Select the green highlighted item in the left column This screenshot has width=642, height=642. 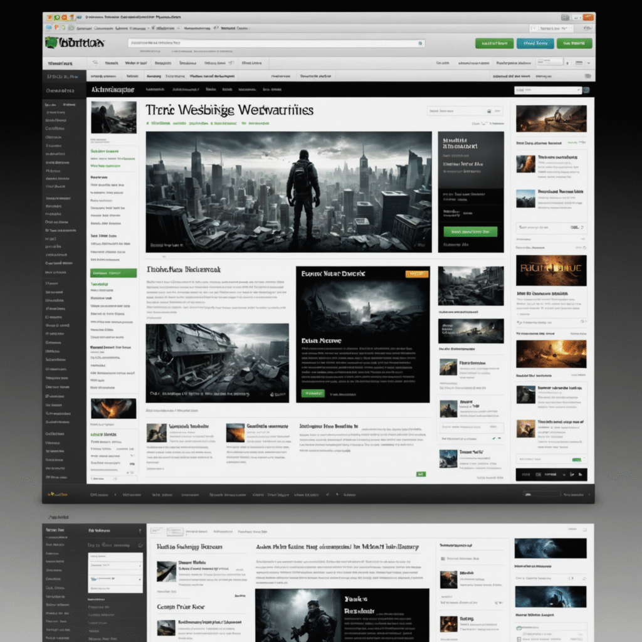point(113,273)
